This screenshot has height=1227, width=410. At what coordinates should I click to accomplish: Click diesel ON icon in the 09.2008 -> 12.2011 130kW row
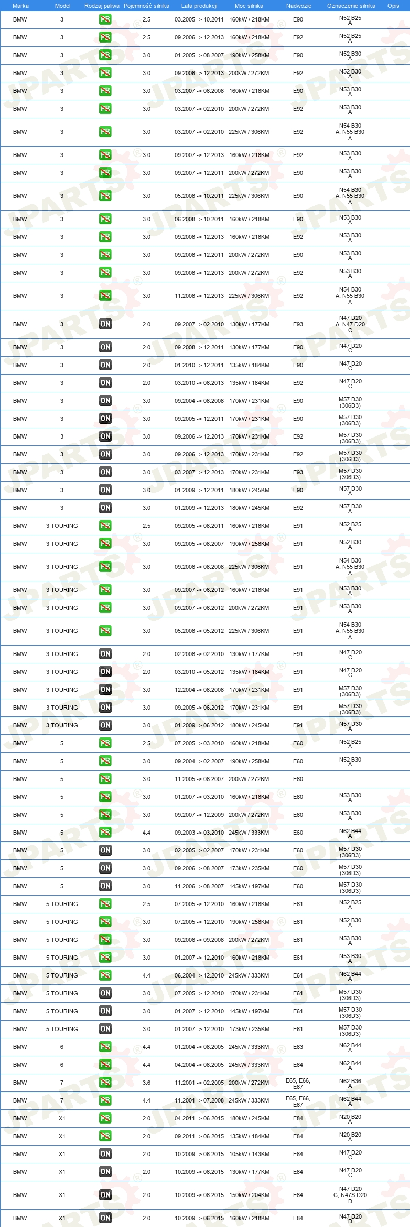click(105, 347)
